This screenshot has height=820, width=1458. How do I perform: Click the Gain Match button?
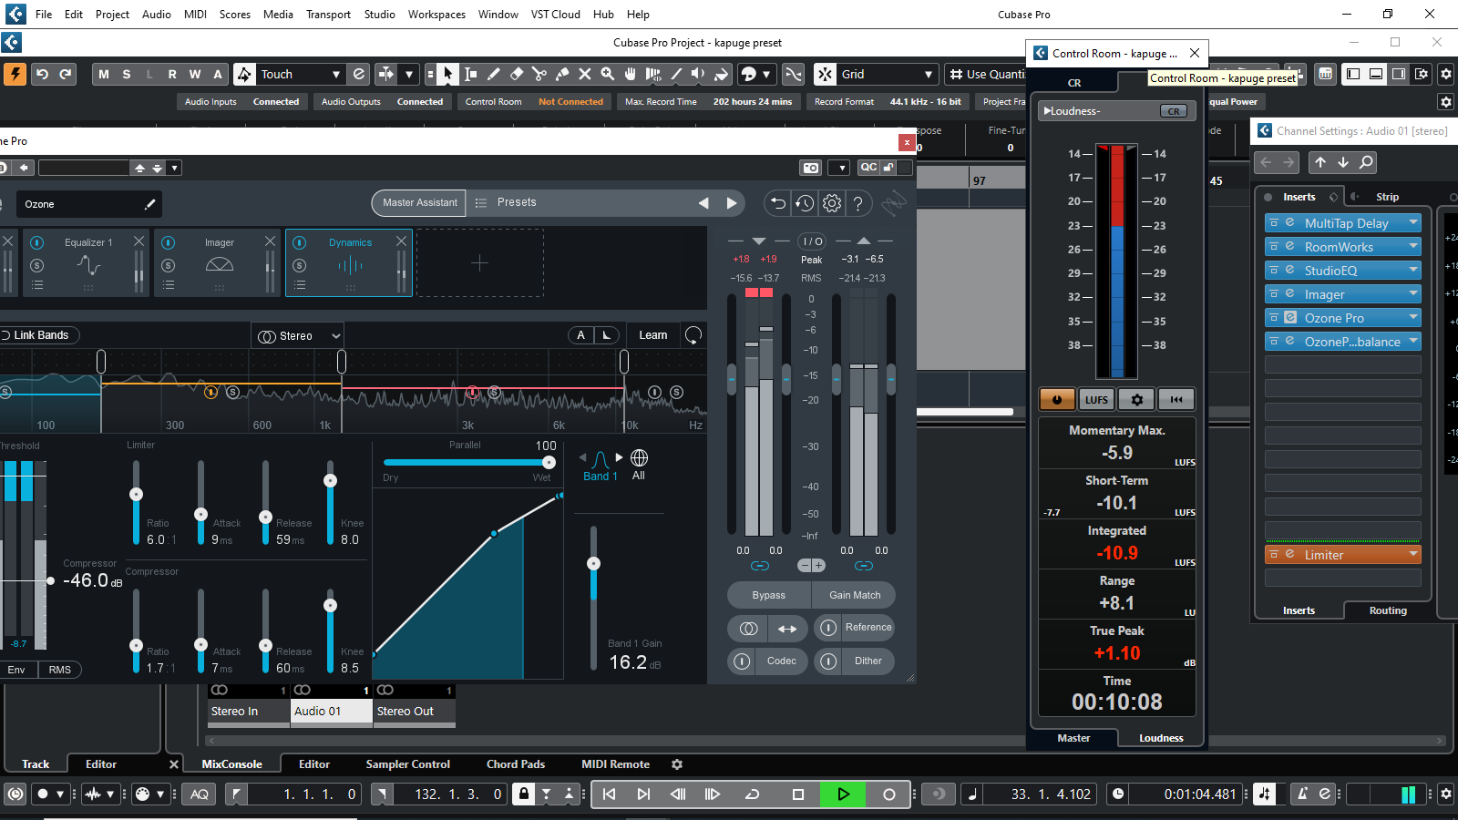pyautogui.click(x=855, y=595)
